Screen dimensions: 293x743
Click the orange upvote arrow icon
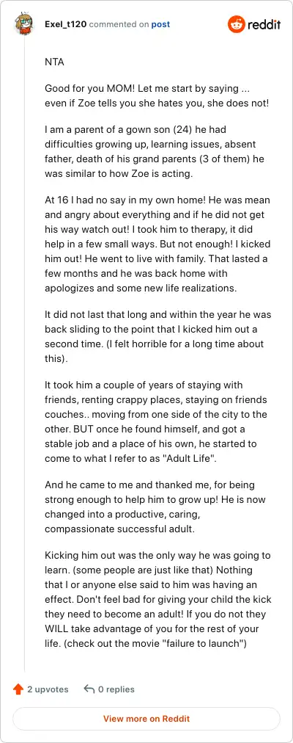(x=18, y=689)
